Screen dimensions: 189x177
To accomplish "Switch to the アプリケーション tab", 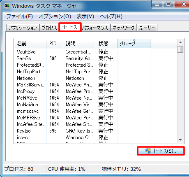I will coord(23,28).
